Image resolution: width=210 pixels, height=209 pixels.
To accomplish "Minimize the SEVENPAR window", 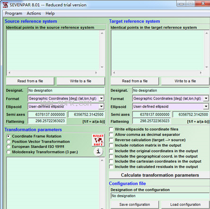I will point(181,4).
